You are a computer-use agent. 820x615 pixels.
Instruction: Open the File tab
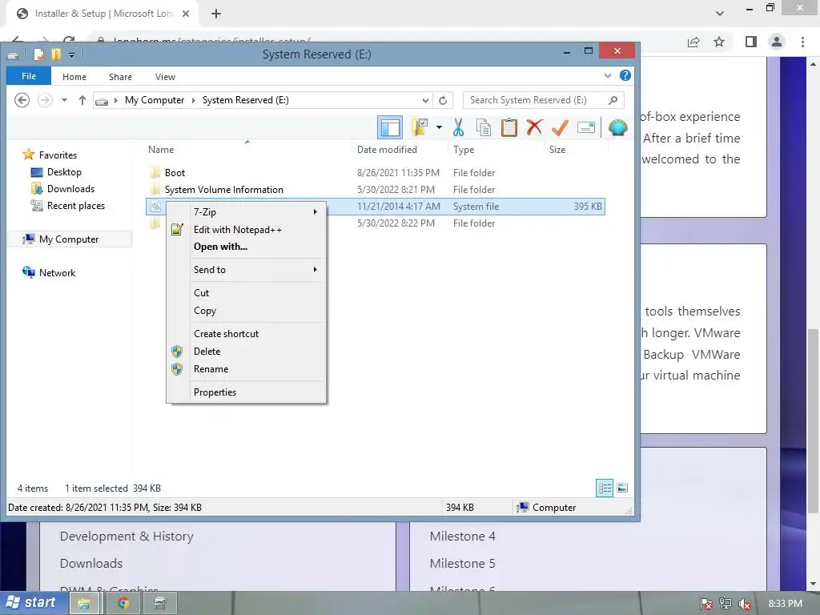point(29,76)
